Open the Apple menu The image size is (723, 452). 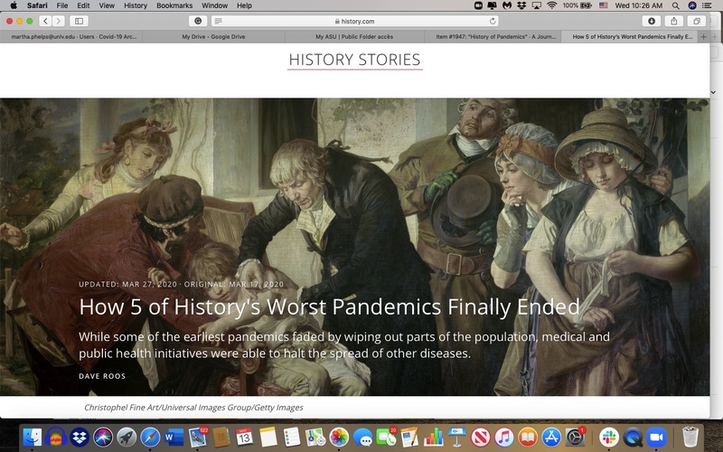pos(14,5)
